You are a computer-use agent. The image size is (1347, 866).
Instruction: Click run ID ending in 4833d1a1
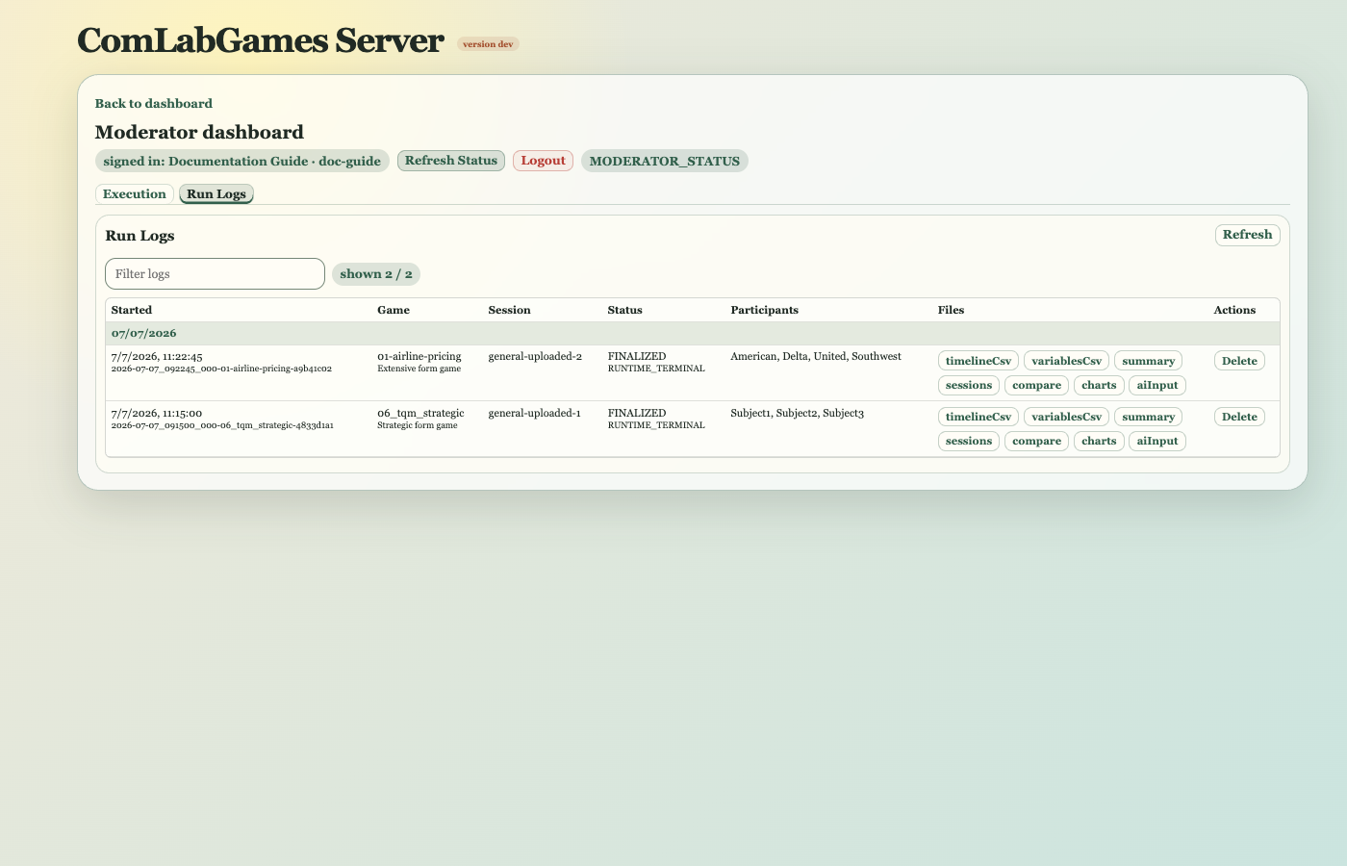pyautogui.click(x=222, y=425)
